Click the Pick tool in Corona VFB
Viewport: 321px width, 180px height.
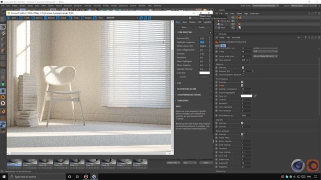click(x=98, y=18)
